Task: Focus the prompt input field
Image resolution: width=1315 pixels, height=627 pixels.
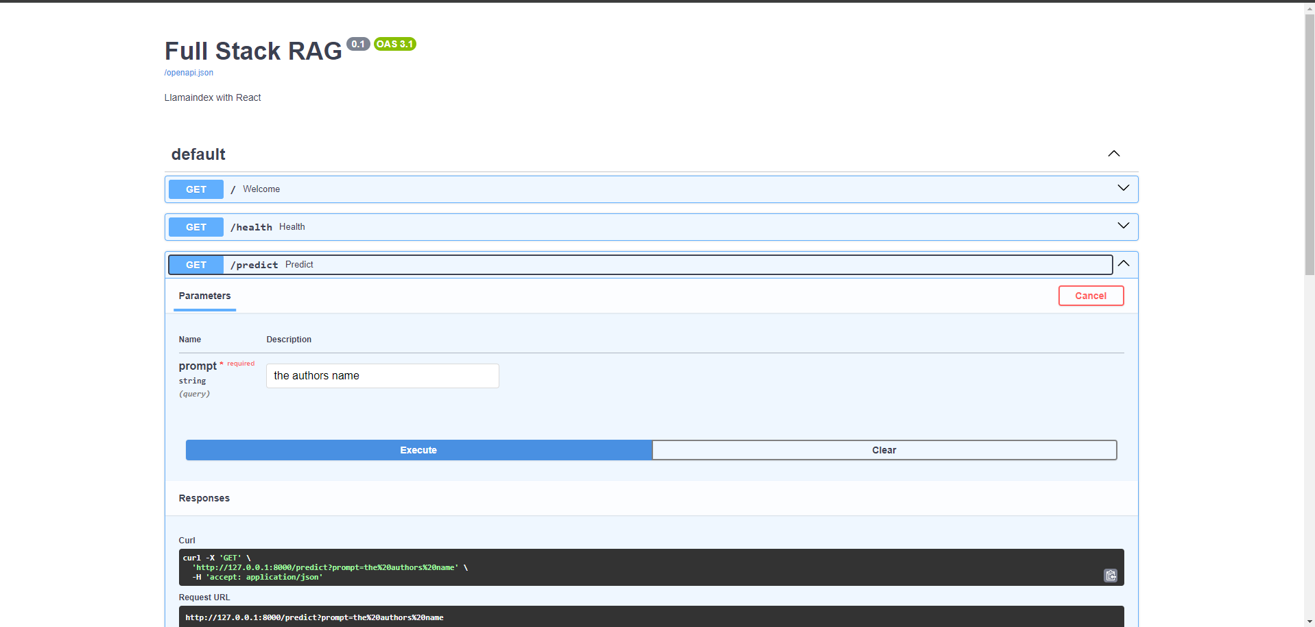Action: click(x=382, y=376)
